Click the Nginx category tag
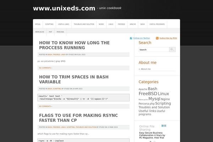Image resolution: width=213 pixels, height=142 pixels. 165,99
